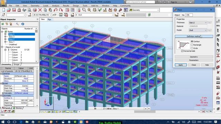
Task: Open the load case 4 : ULS dropdown
Action: tap(113, 15)
